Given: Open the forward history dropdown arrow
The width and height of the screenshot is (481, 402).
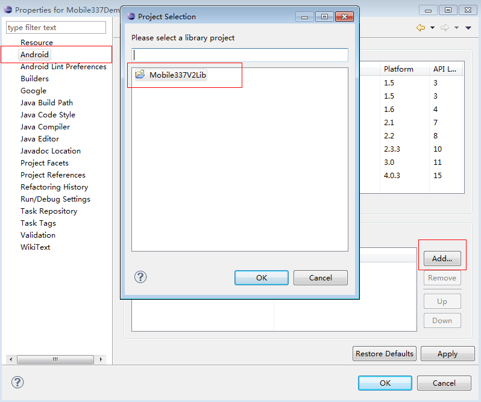Looking at the screenshot, I should tap(456, 28).
